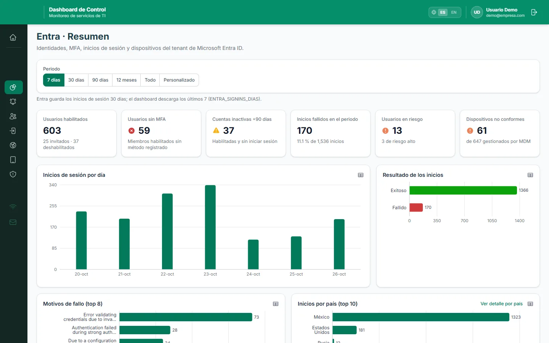Select the 30 días period
549x343 pixels.
click(x=76, y=80)
